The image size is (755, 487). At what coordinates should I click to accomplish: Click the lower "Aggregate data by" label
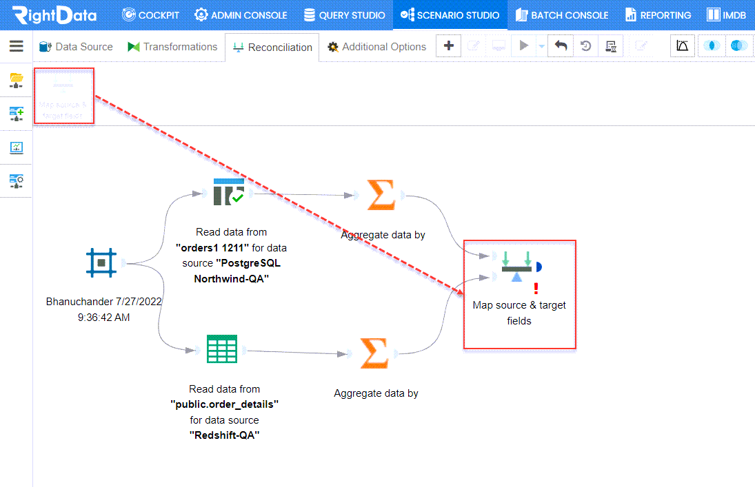point(376,393)
